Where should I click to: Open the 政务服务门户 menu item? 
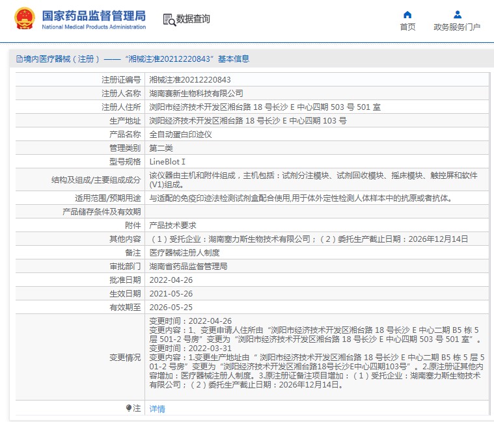[457, 27]
